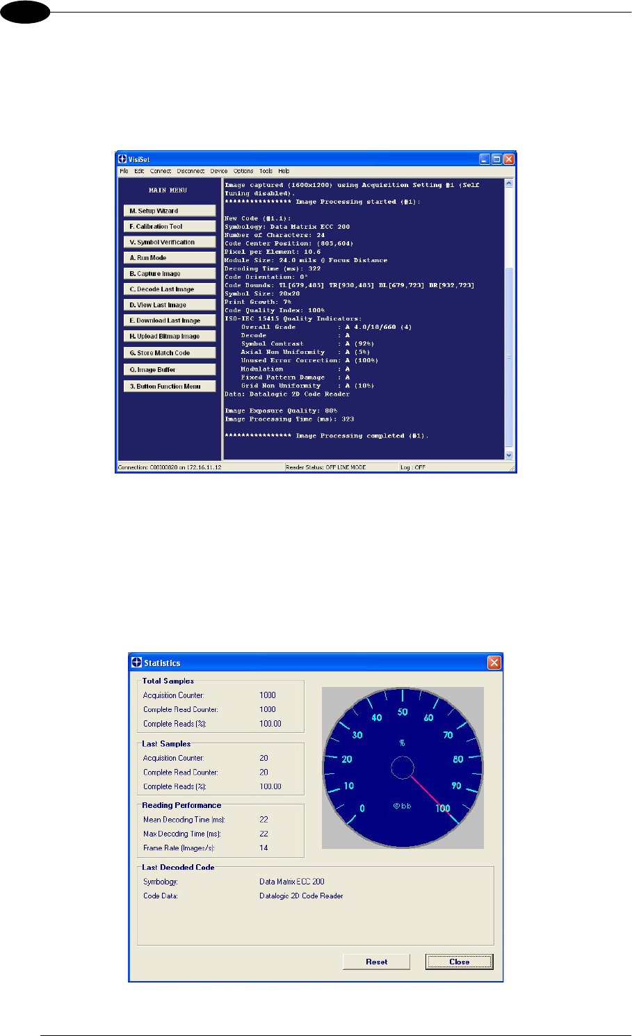
Task: Open the Help menu
Action: point(284,171)
